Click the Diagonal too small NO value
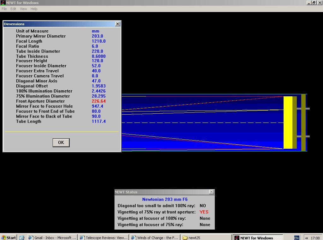The image size is (323, 240). tap(203, 206)
